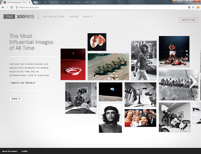Image resolution: width=201 pixels, height=154 pixels.
Task: Advance gallery with the right chevron arrow
Action: [x=193, y=82]
